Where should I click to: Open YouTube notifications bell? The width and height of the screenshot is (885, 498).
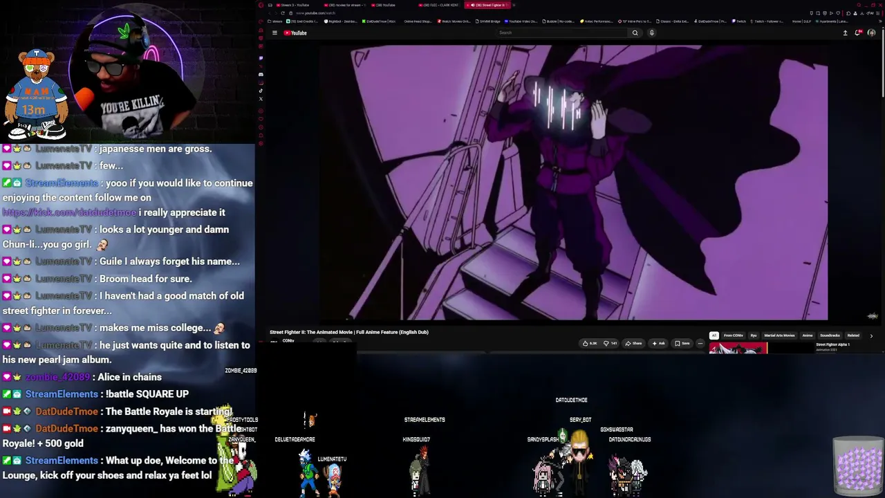click(x=858, y=33)
